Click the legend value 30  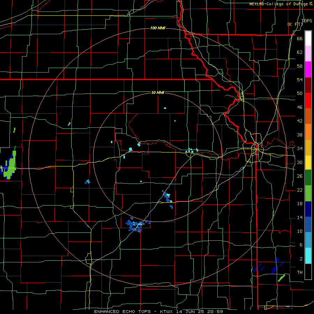[300, 162]
